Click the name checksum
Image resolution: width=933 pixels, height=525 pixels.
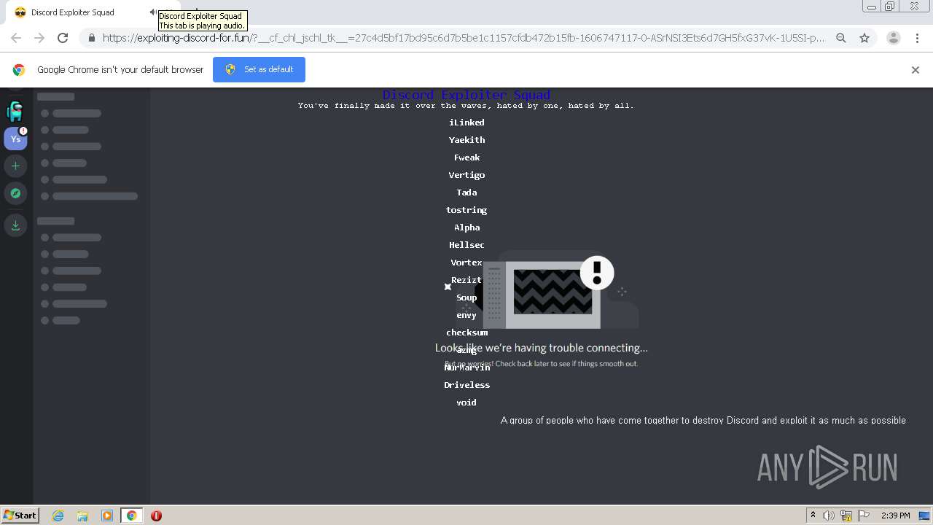click(466, 332)
